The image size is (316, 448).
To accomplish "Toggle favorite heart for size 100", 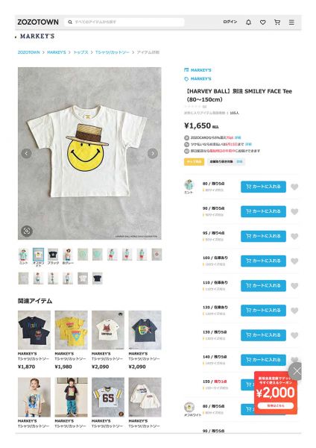I will point(294,261).
